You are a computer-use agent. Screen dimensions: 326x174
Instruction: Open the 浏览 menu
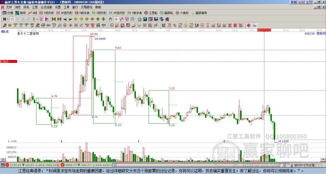click(18, 7)
